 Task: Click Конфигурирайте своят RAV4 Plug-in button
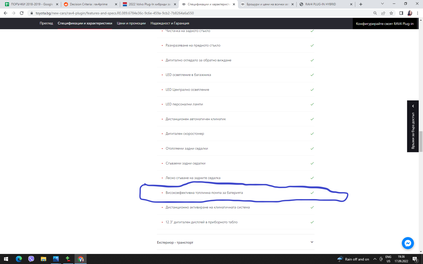384,23
